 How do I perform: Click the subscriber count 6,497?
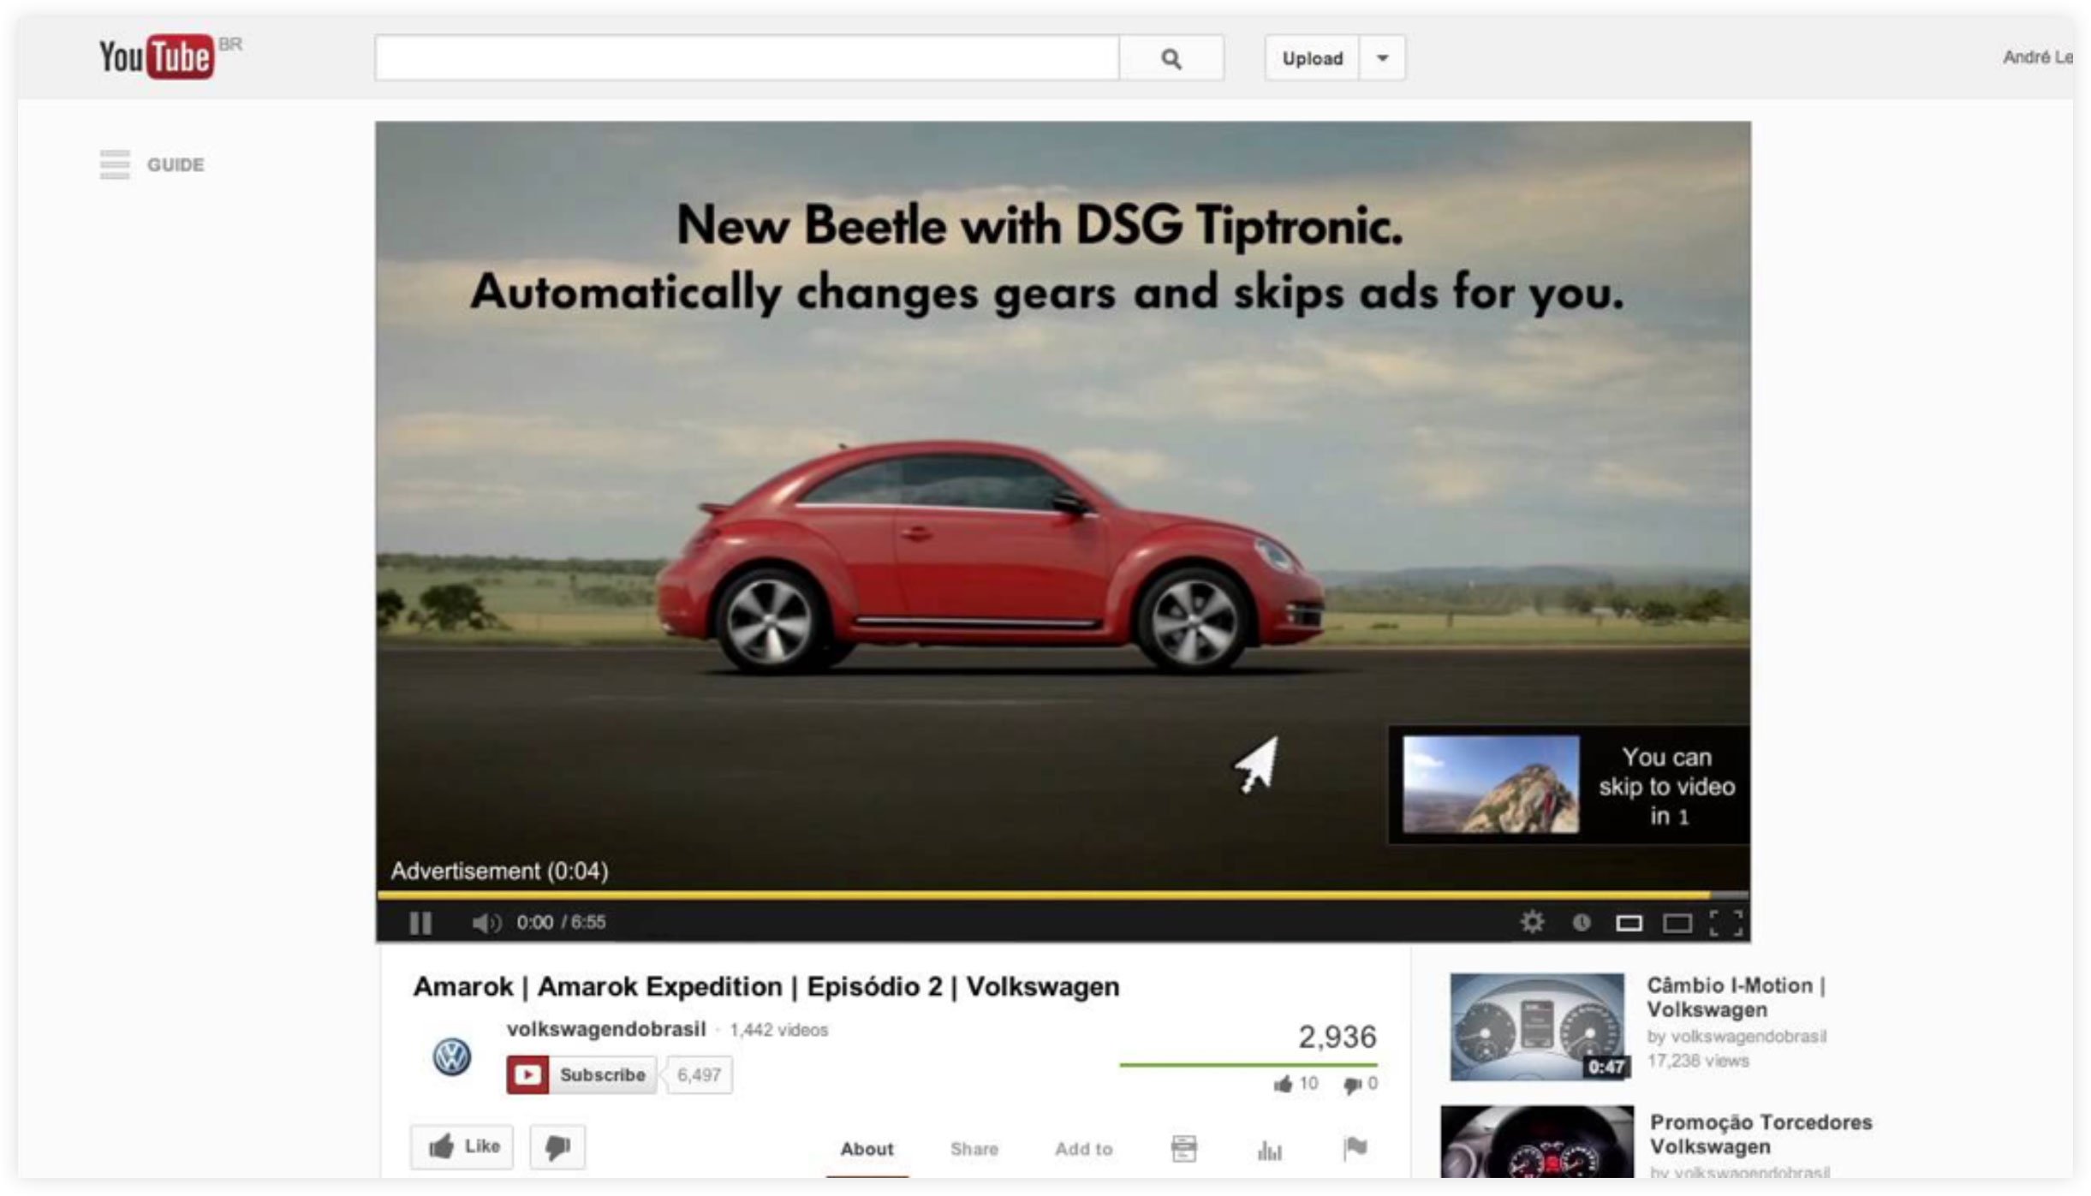[x=699, y=1074]
